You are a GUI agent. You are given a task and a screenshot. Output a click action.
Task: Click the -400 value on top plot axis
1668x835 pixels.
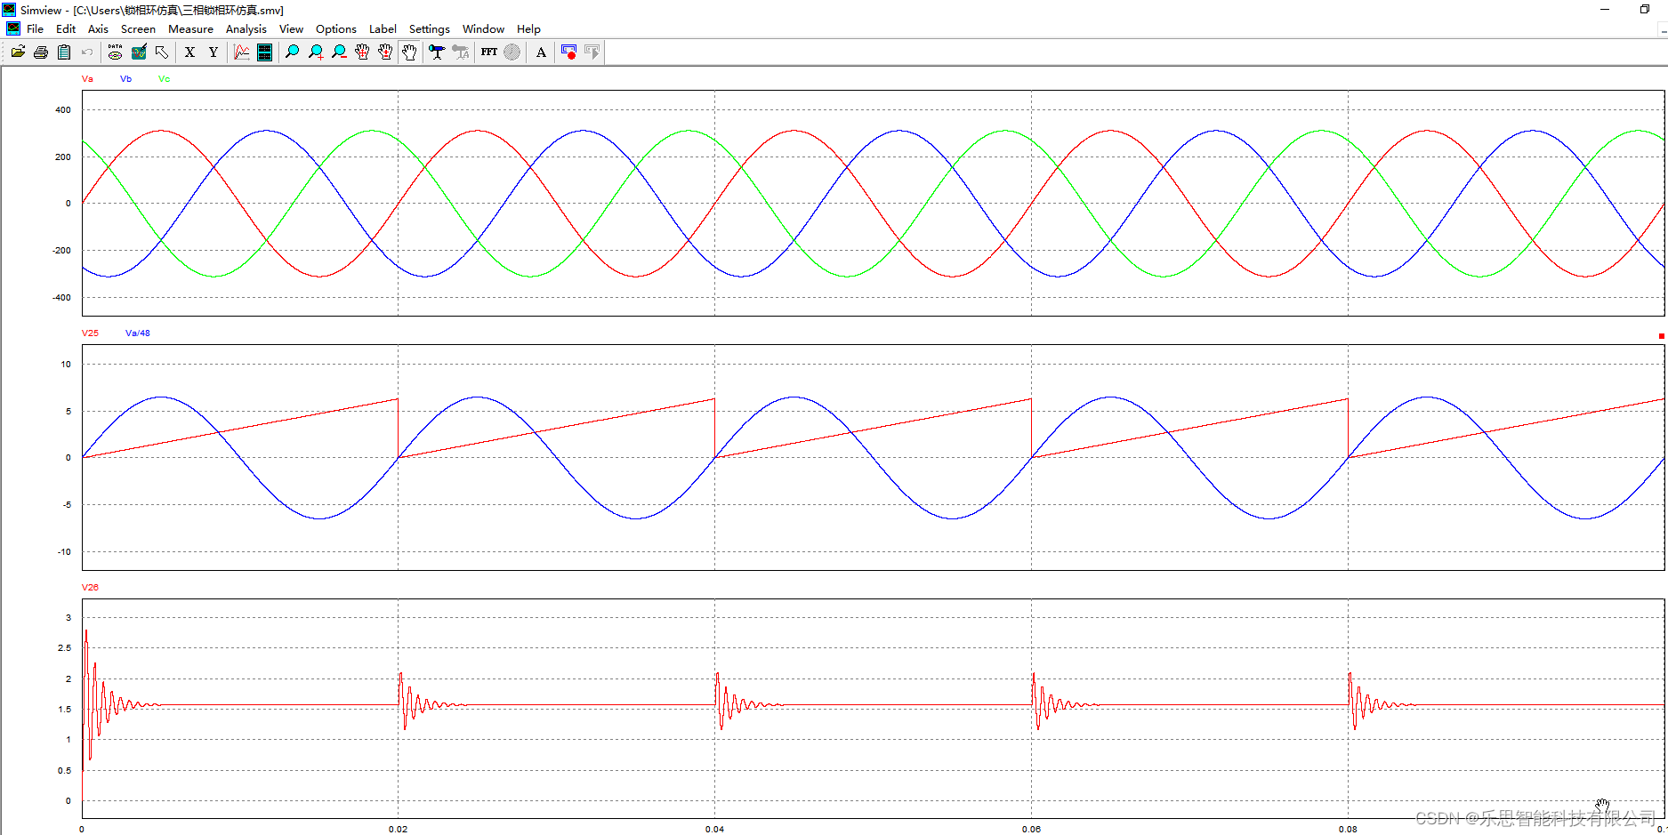pyautogui.click(x=61, y=298)
